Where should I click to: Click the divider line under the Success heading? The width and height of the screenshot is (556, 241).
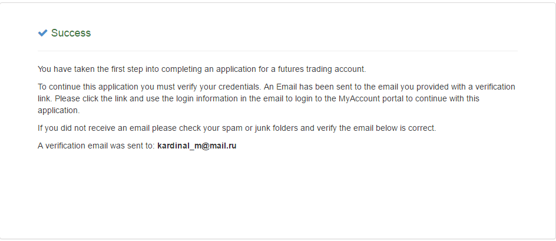tap(277, 51)
